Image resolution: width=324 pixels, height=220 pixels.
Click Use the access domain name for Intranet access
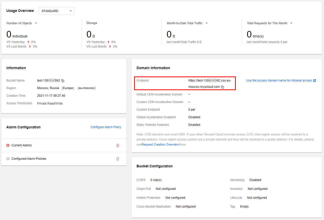[279, 81]
